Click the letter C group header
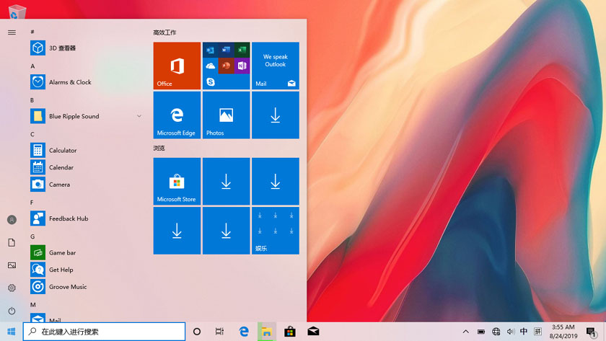This screenshot has height=341, width=606. tap(32, 134)
